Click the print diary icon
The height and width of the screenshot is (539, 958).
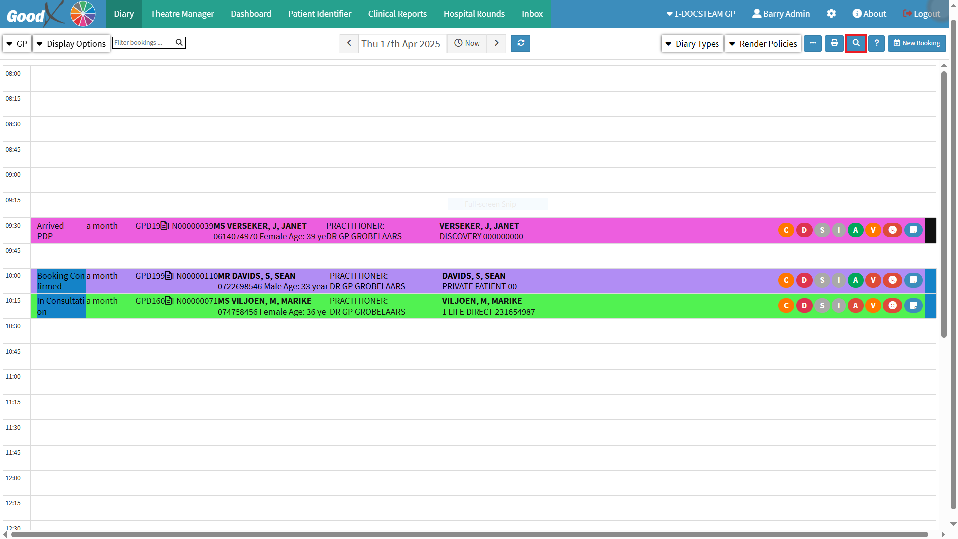pos(834,43)
